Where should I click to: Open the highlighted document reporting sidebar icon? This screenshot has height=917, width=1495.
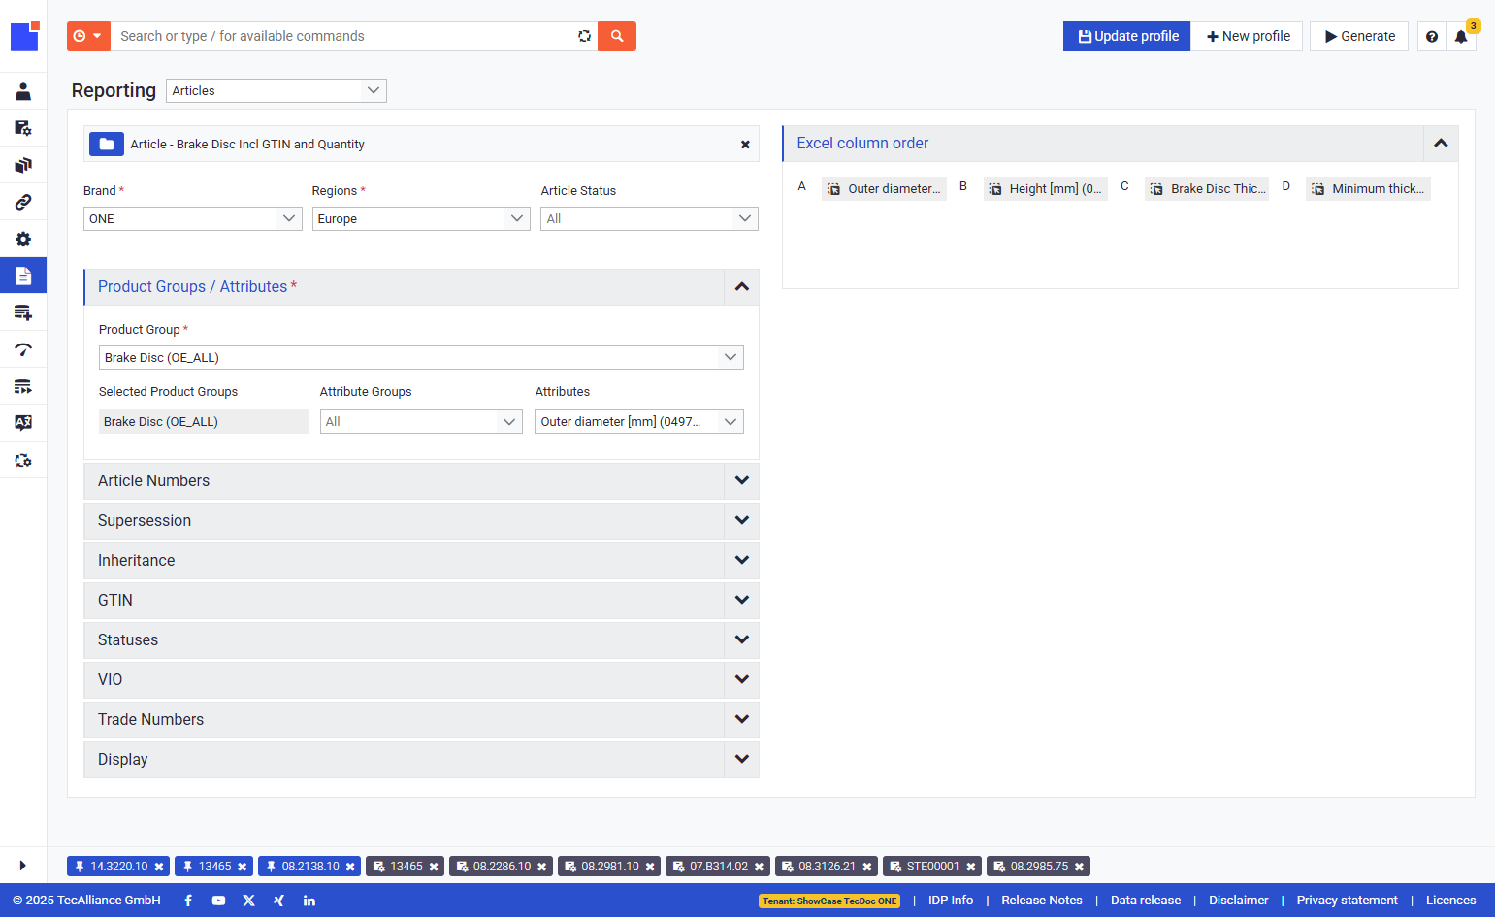click(x=23, y=276)
